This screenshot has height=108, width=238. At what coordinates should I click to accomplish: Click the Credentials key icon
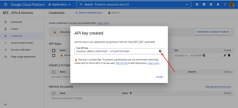tap(6, 36)
